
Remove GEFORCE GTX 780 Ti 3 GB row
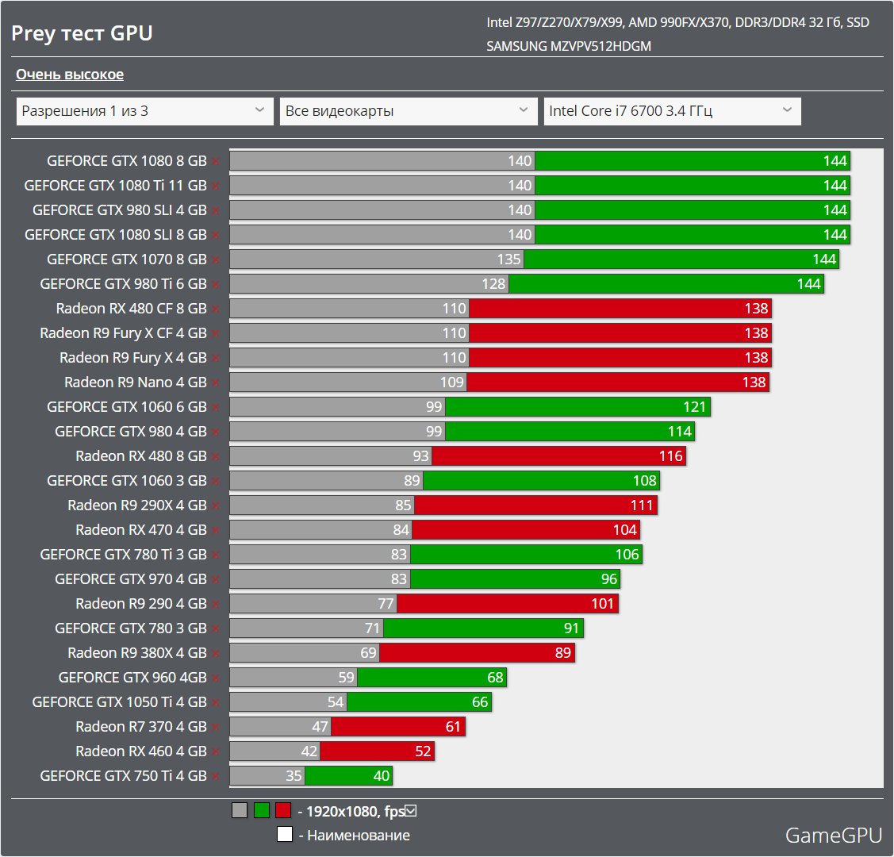click(216, 555)
